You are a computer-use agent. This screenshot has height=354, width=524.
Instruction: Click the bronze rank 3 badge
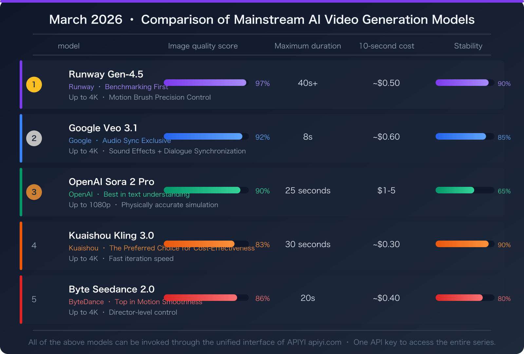tap(34, 192)
